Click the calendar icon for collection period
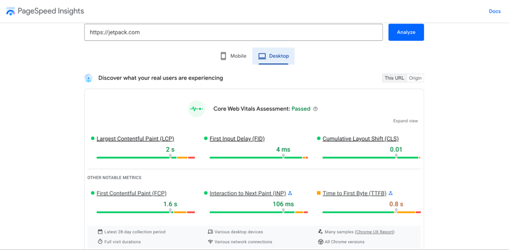 click(x=100, y=232)
